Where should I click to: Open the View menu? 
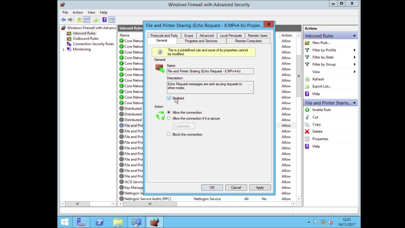(91, 13)
